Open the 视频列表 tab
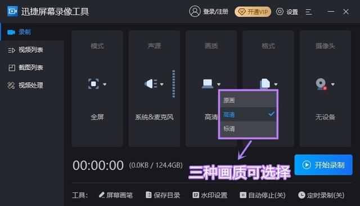Screen dimensions: 360x206 click(x=32, y=50)
